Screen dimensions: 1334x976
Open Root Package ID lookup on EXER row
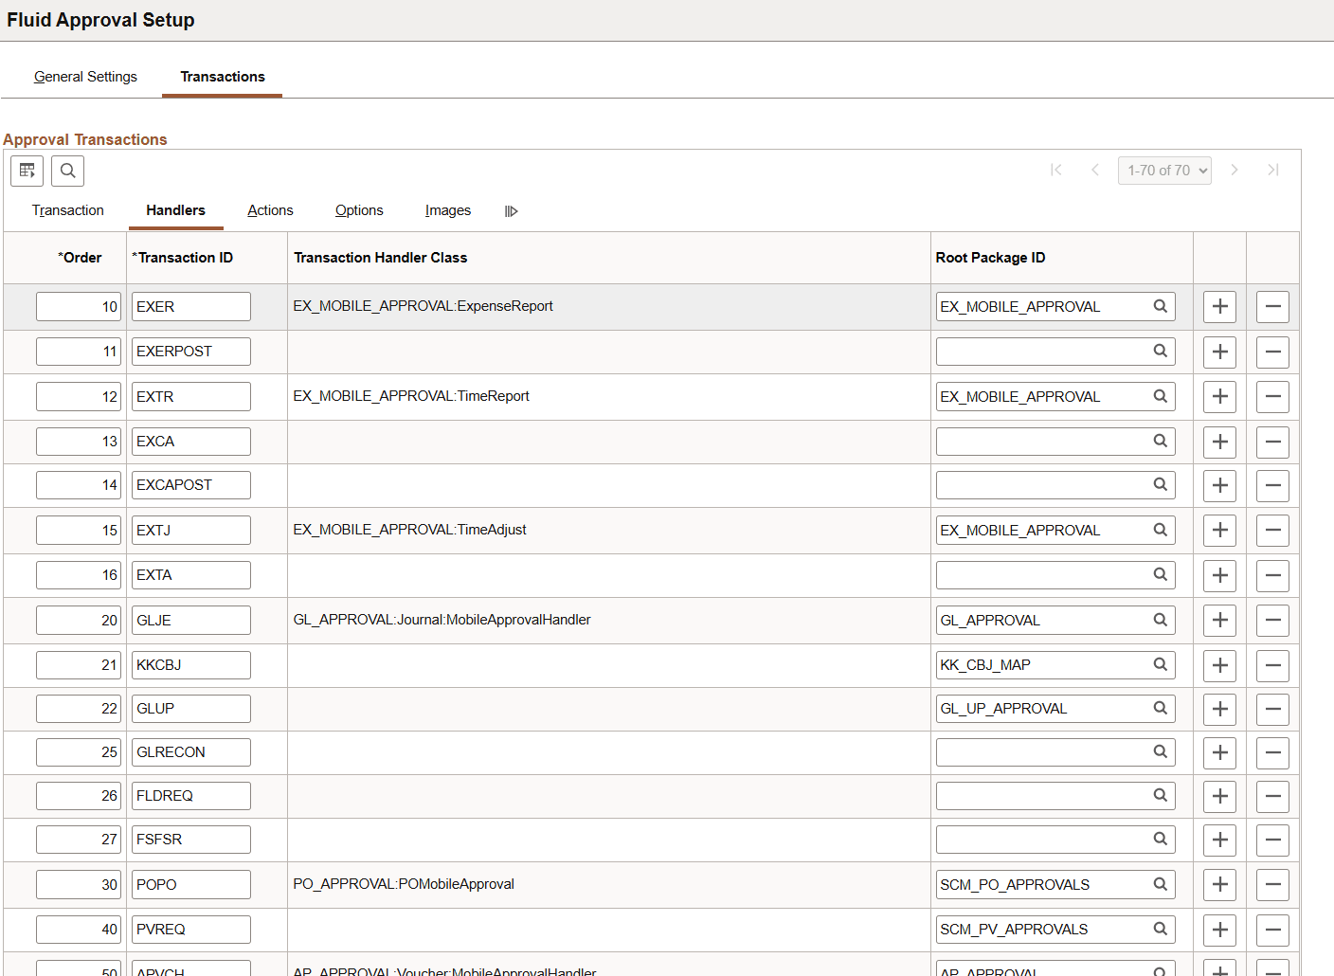[1161, 306]
